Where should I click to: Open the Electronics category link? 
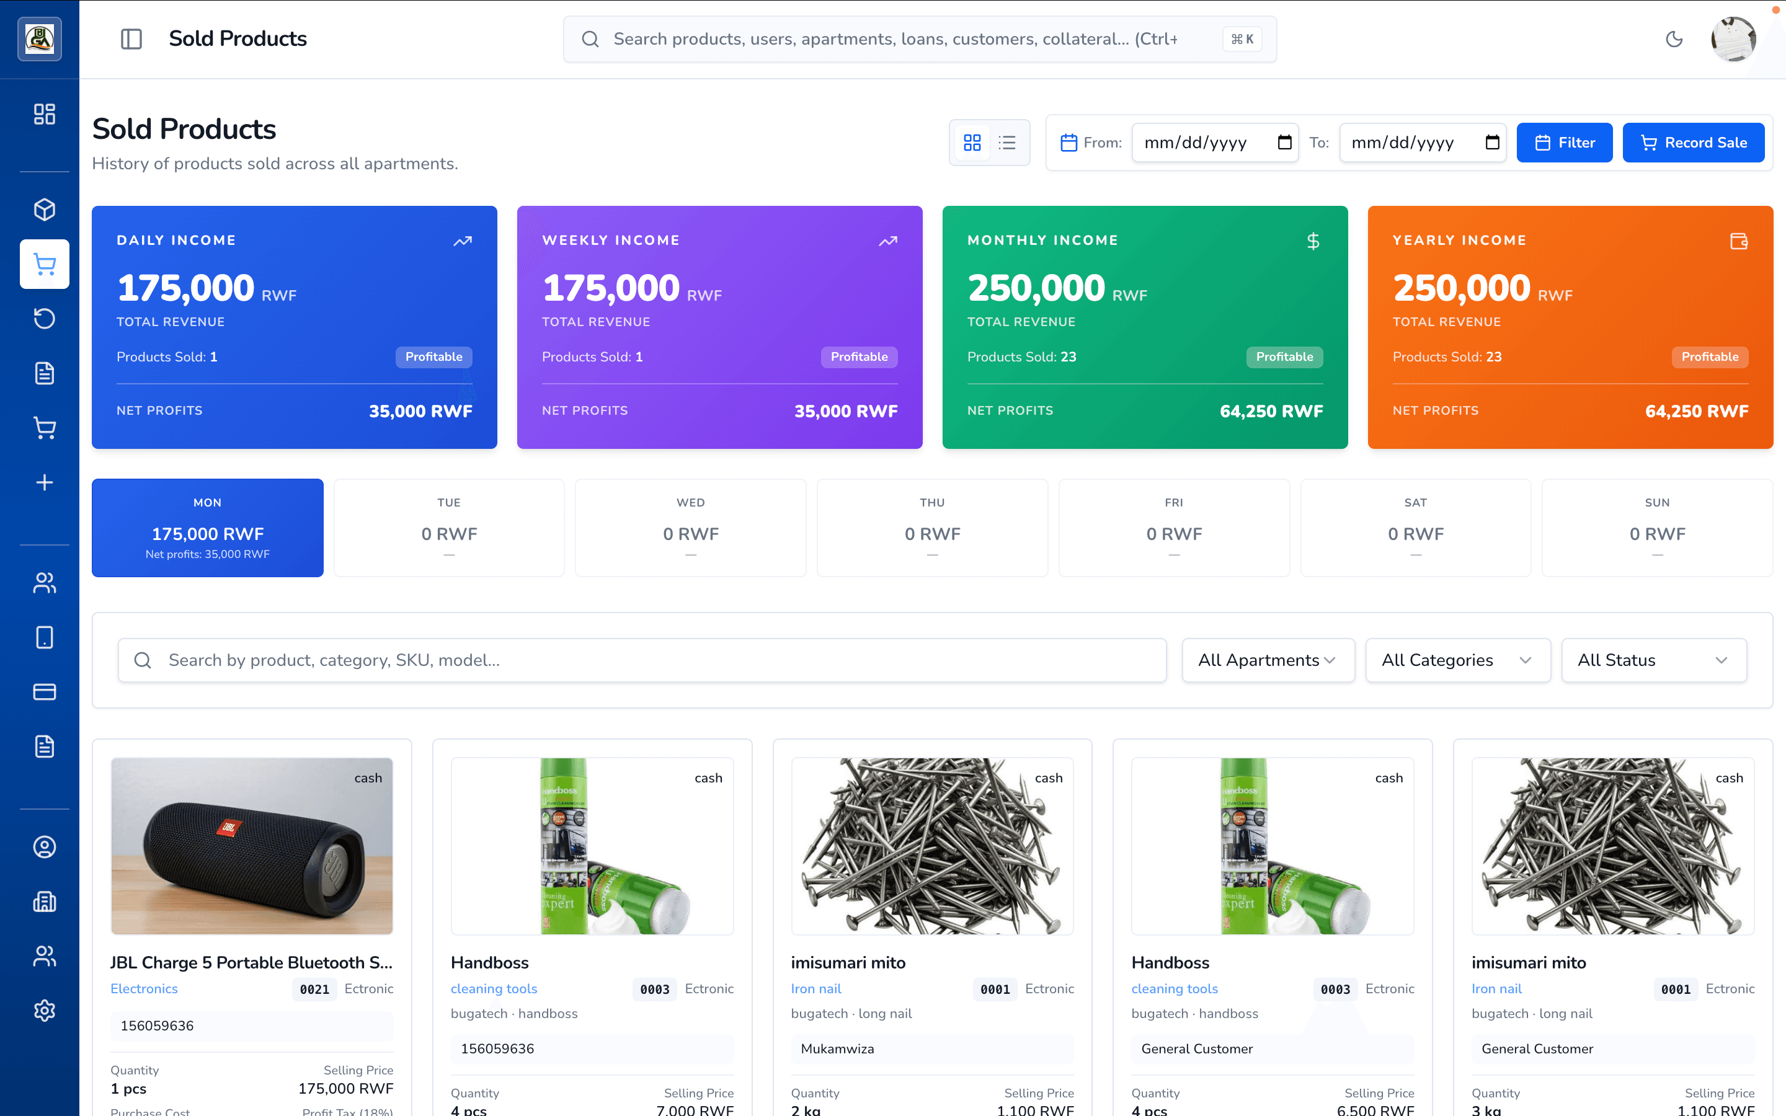(144, 988)
